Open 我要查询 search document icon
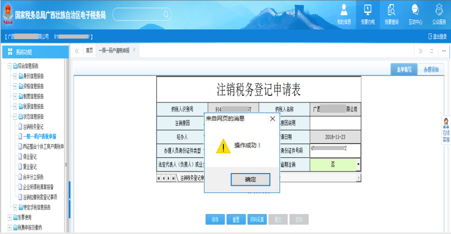The image size is (451, 234). (391, 10)
